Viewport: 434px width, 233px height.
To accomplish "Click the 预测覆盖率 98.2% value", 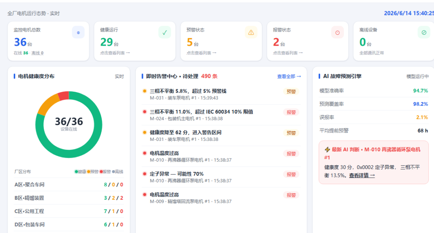I will pos(420,104).
